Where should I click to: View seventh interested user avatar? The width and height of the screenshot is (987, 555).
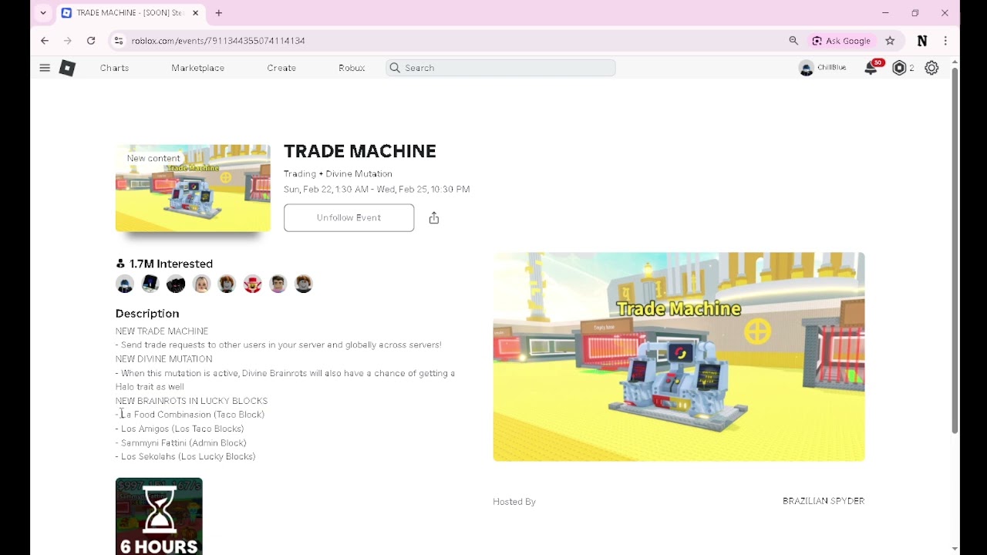(278, 284)
